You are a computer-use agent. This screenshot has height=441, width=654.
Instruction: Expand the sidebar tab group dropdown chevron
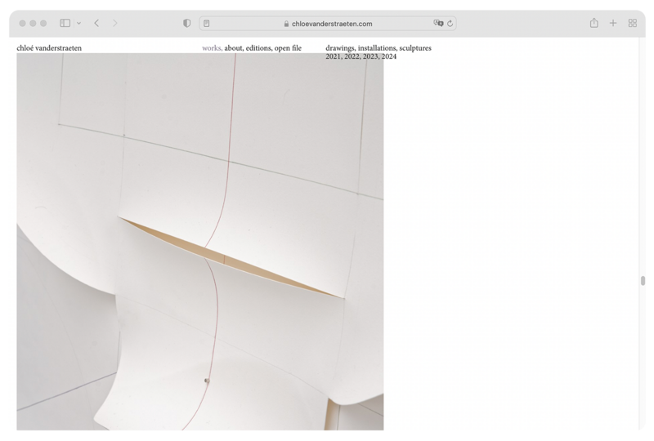(78, 24)
